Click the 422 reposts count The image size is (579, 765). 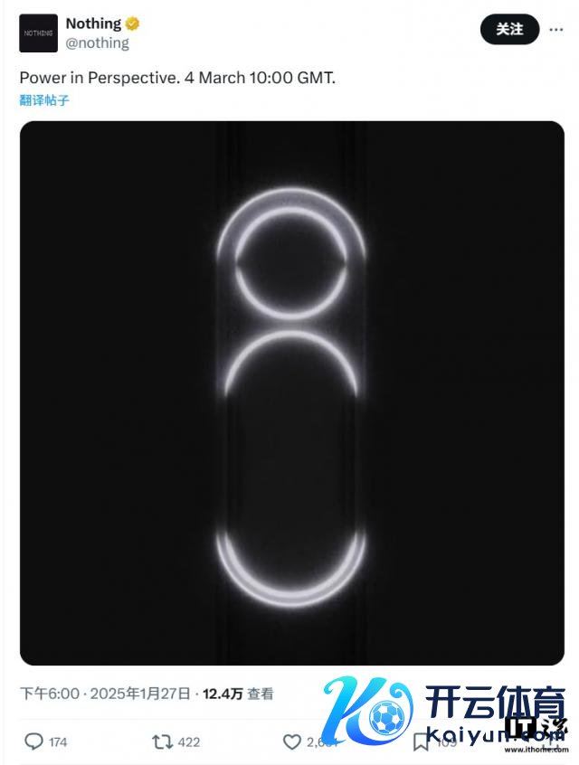pyautogui.click(x=189, y=742)
